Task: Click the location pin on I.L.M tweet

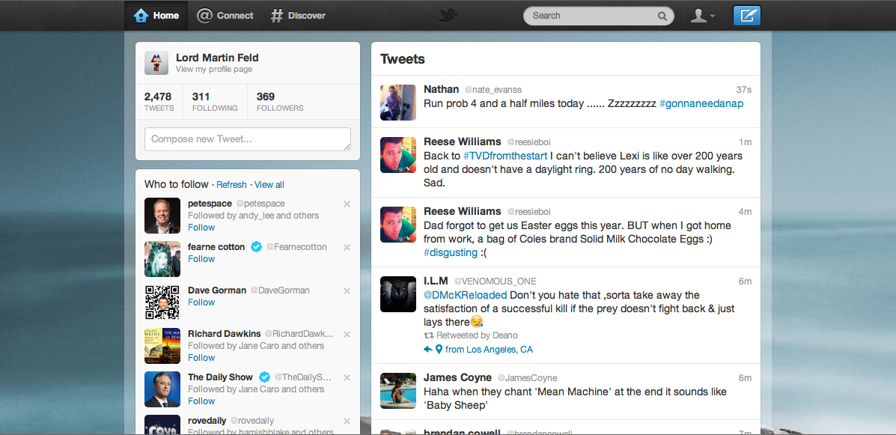Action: coord(439,350)
